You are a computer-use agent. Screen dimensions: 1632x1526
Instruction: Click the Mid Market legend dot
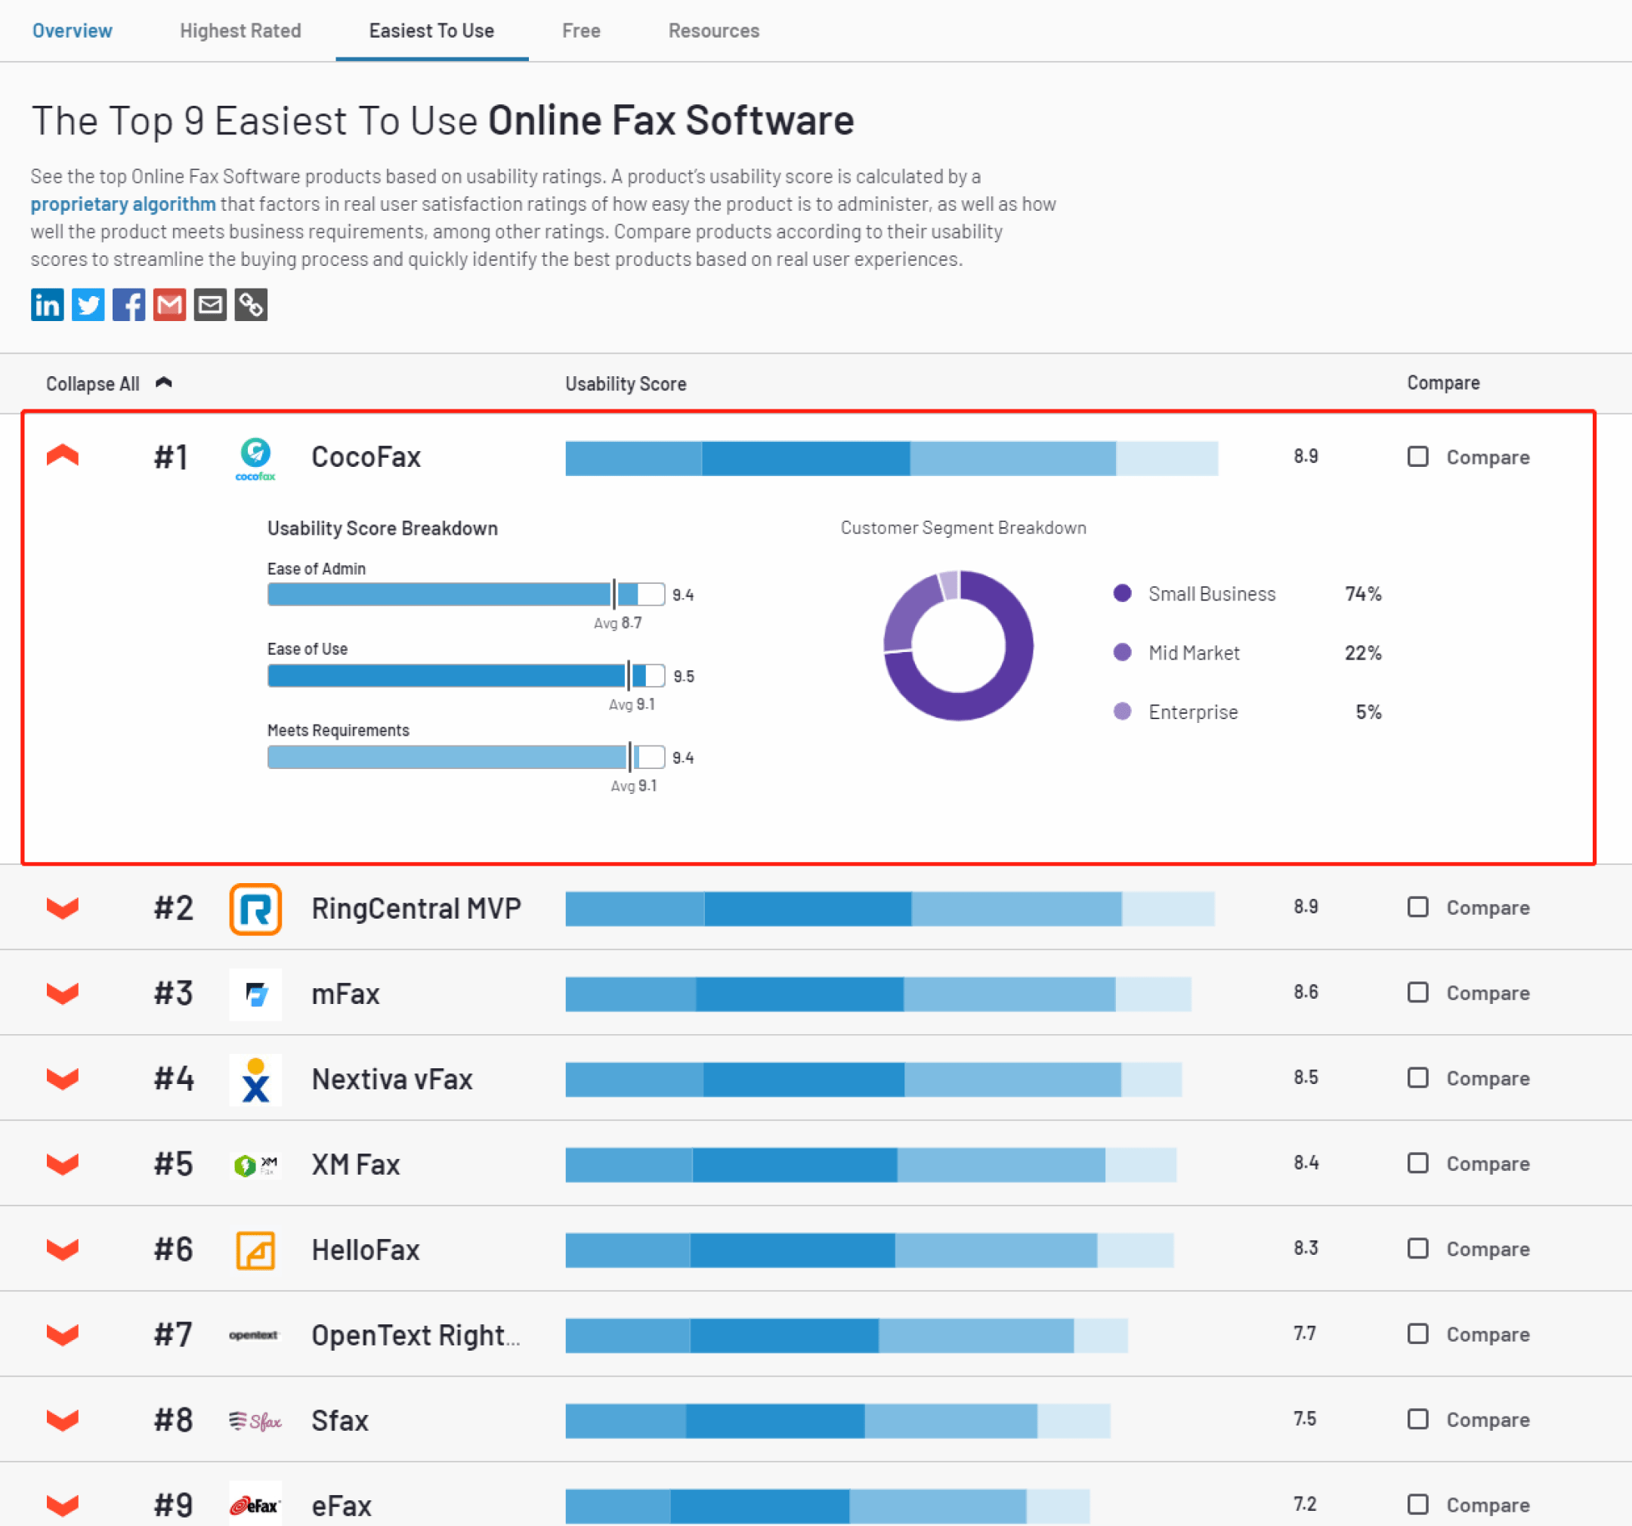coord(1122,652)
